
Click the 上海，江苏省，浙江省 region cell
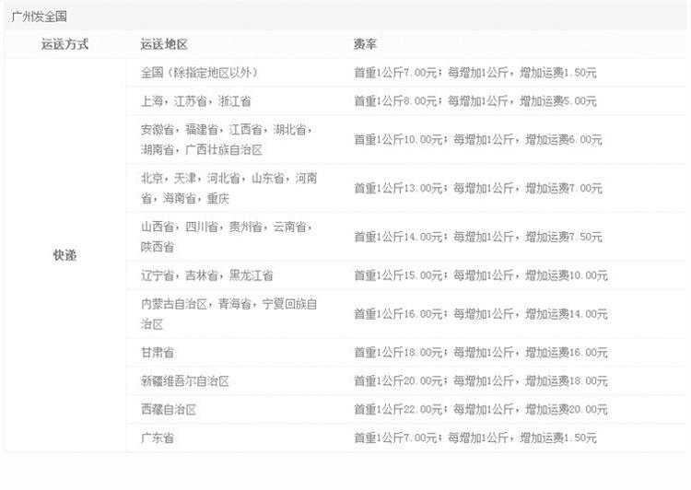click(195, 101)
